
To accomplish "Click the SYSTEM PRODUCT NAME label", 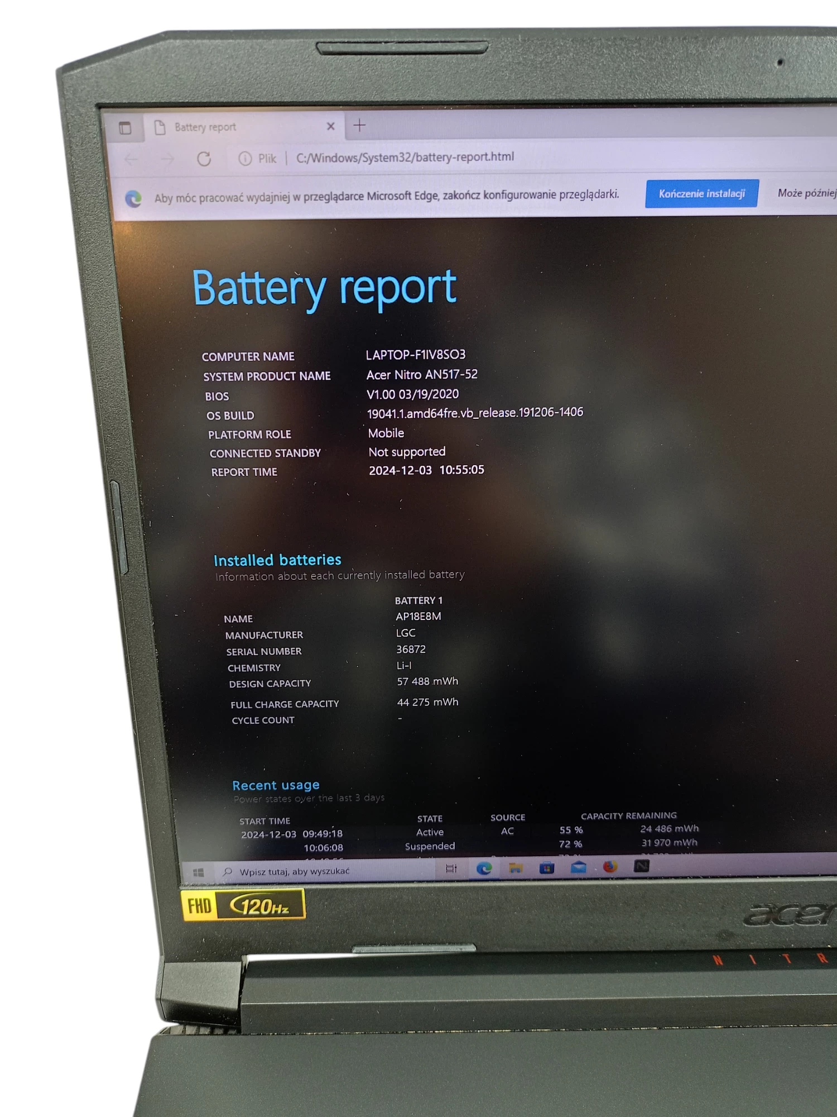I will coord(267,376).
